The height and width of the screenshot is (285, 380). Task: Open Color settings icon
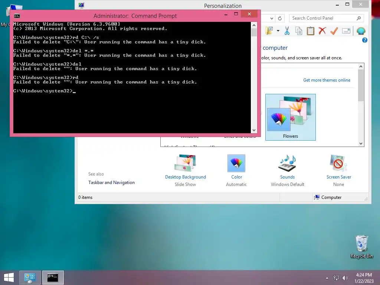tap(236, 163)
